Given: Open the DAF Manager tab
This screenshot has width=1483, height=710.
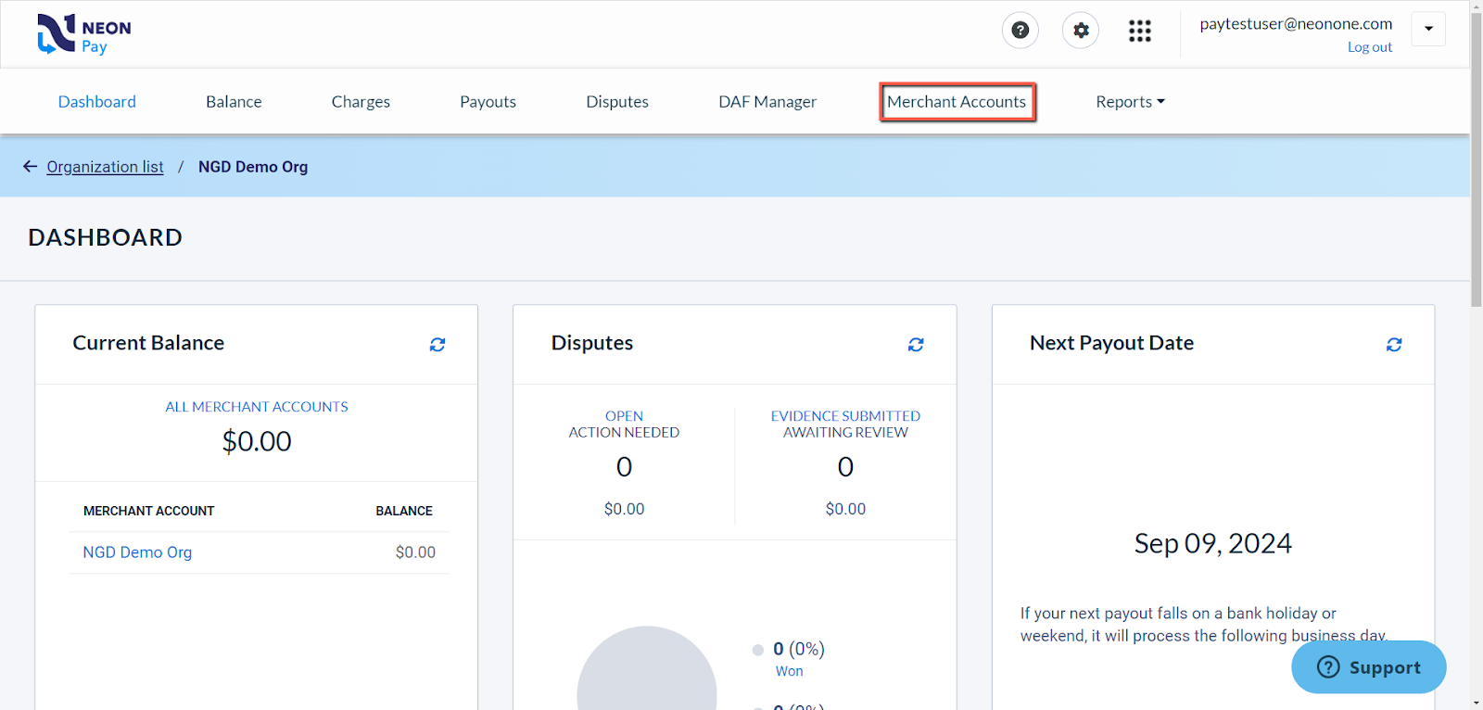Looking at the screenshot, I should tap(767, 102).
